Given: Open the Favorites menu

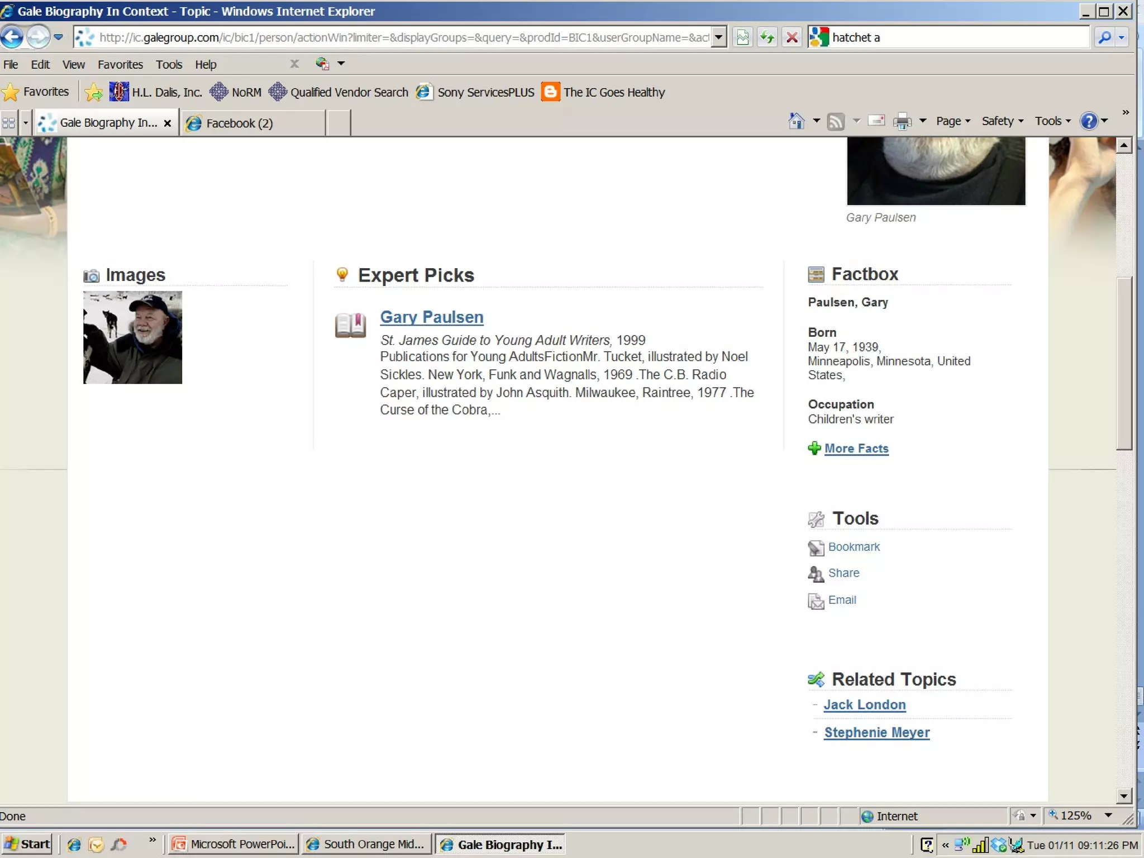Looking at the screenshot, I should [x=120, y=64].
